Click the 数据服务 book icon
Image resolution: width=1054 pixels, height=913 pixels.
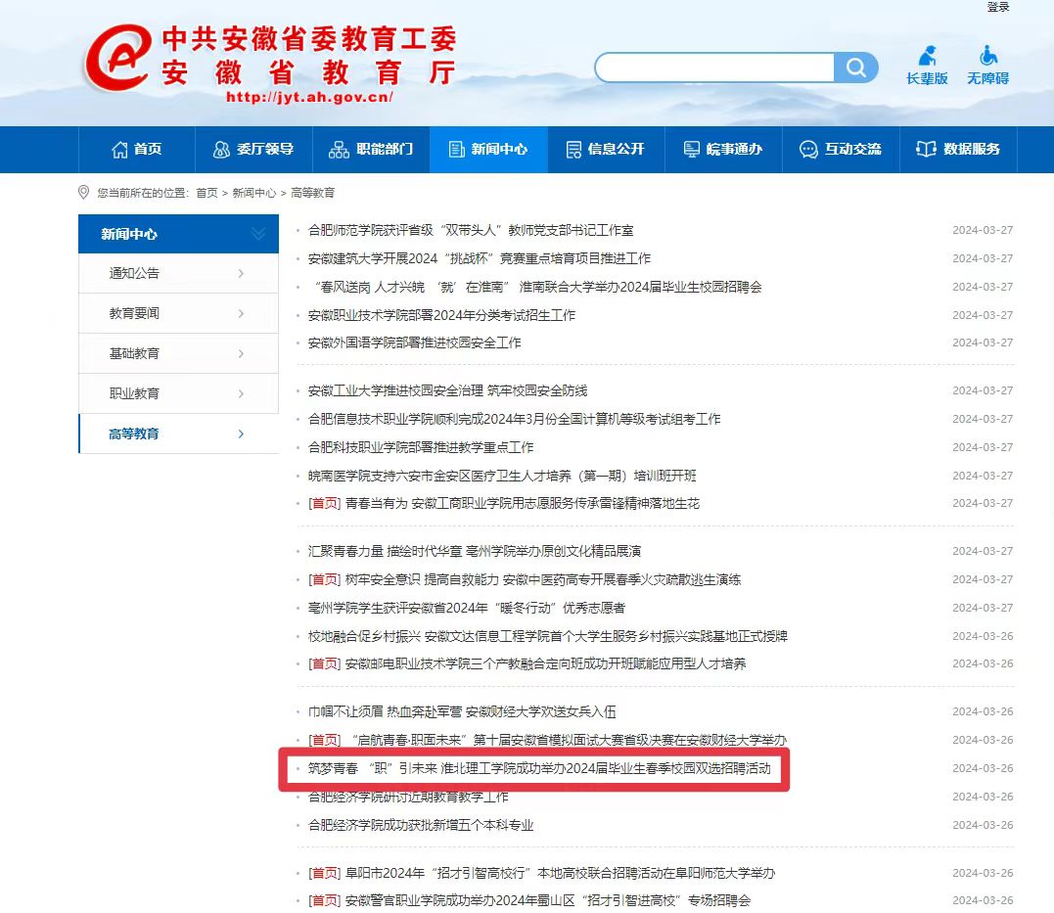[x=926, y=150]
